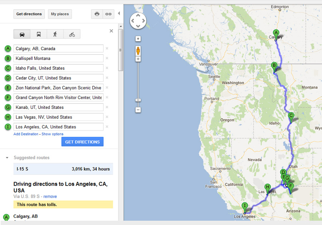Viewport: 322px width, 225px height.
Task: Click the blue GET DIRECTIONS button
Action: [82, 142]
